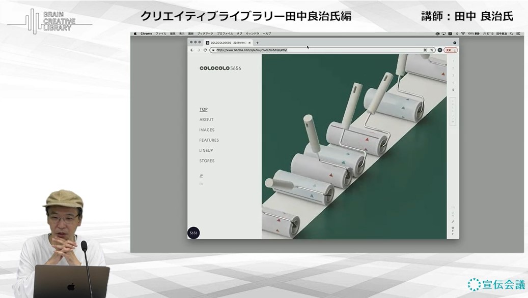
Task: Open the ブックマーク menu
Action: point(205,34)
